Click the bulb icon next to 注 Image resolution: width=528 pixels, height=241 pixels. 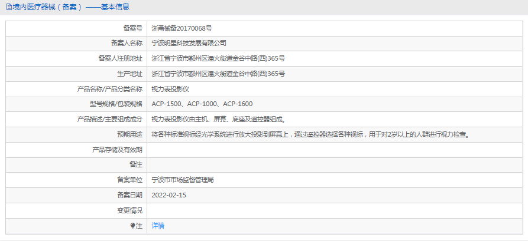[132, 226]
